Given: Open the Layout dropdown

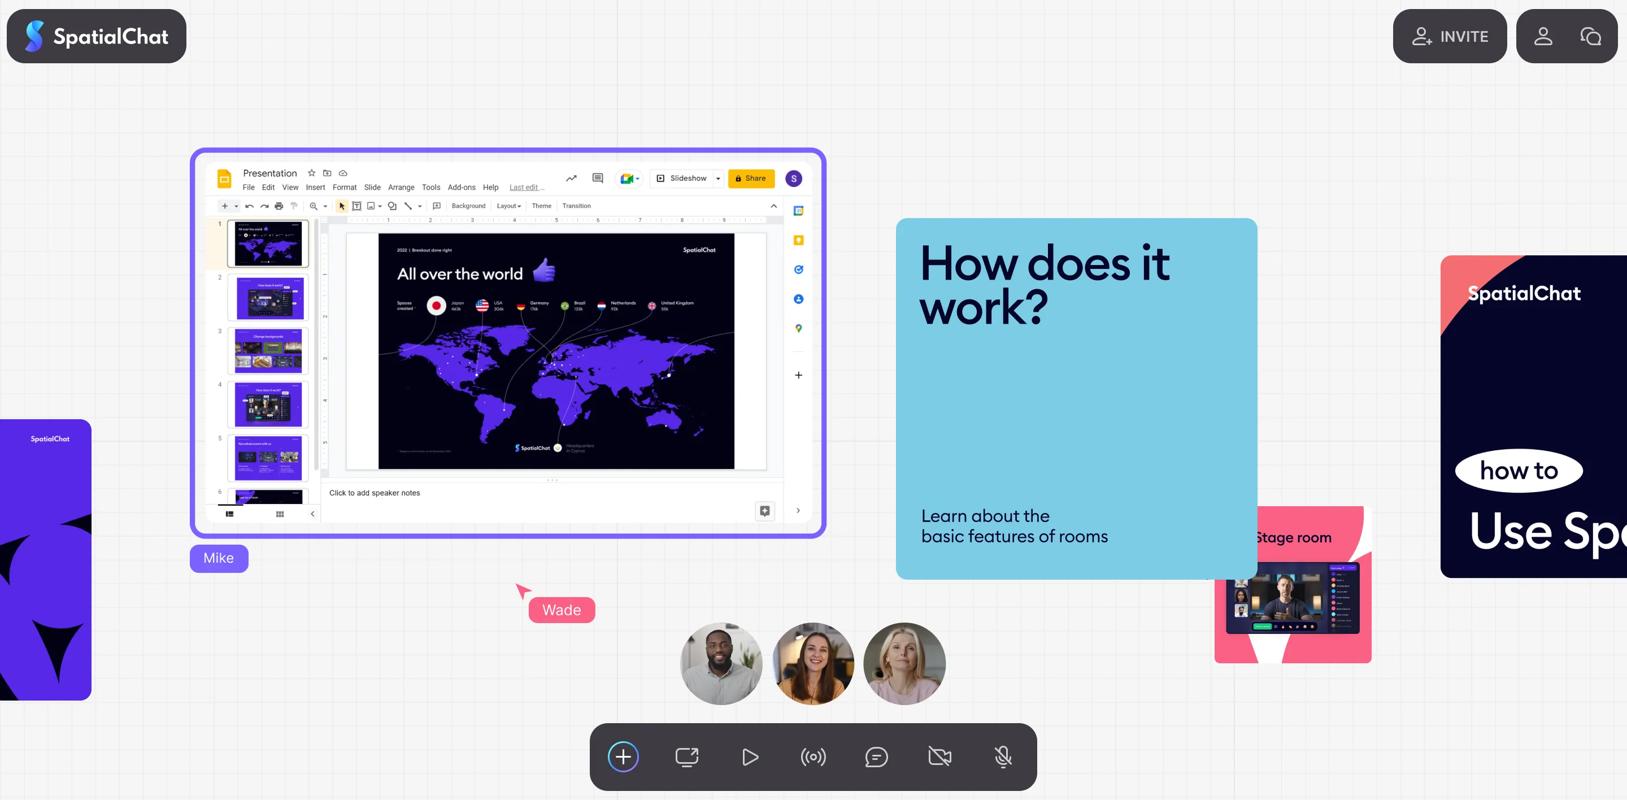Looking at the screenshot, I should pos(508,206).
